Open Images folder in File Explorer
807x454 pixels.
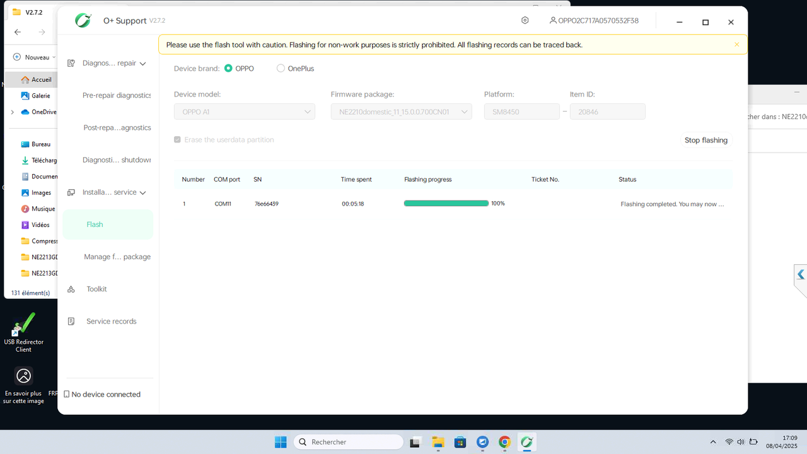[36, 193]
